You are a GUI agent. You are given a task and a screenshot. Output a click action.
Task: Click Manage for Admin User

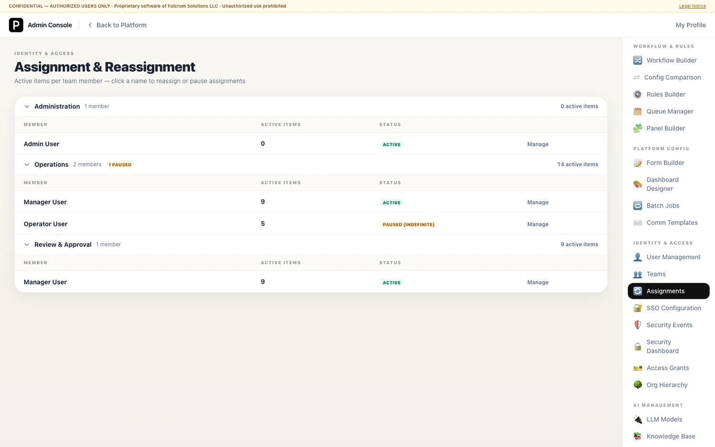click(x=538, y=144)
